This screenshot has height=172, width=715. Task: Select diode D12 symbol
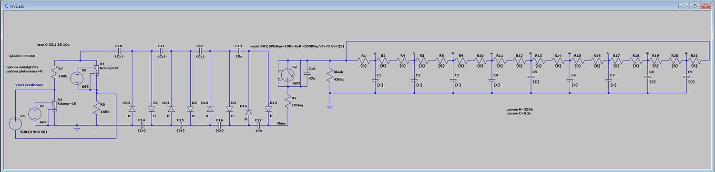coord(268,109)
